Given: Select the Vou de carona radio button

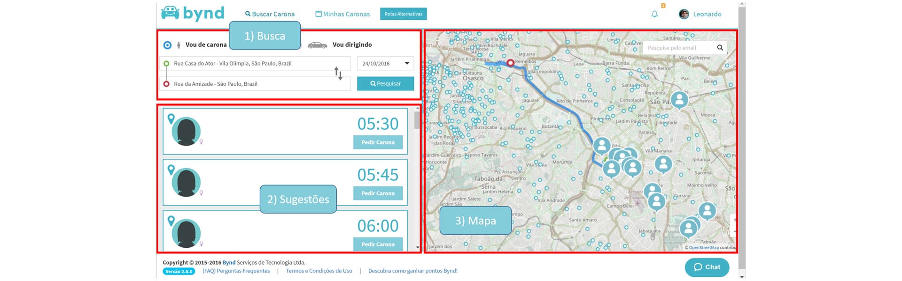Looking at the screenshot, I should pos(167,45).
